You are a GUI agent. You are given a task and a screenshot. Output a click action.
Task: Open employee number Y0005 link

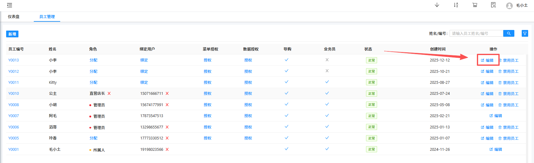click(14, 138)
